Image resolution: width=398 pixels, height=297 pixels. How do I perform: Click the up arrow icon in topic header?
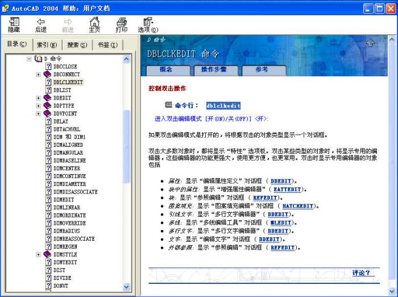tap(370, 43)
